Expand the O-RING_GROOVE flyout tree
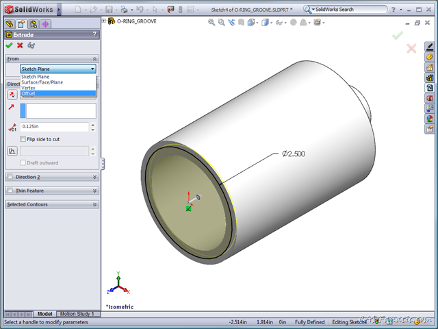The width and height of the screenshot is (438, 329). tap(103, 21)
